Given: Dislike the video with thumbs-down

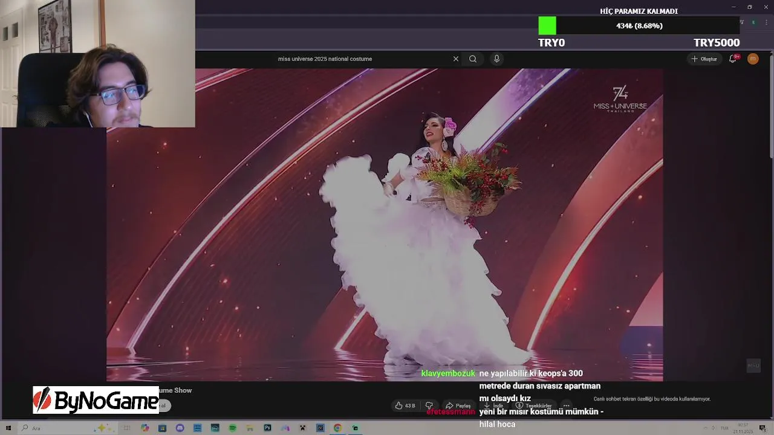Looking at the screenshot, I should pos(429,405).
